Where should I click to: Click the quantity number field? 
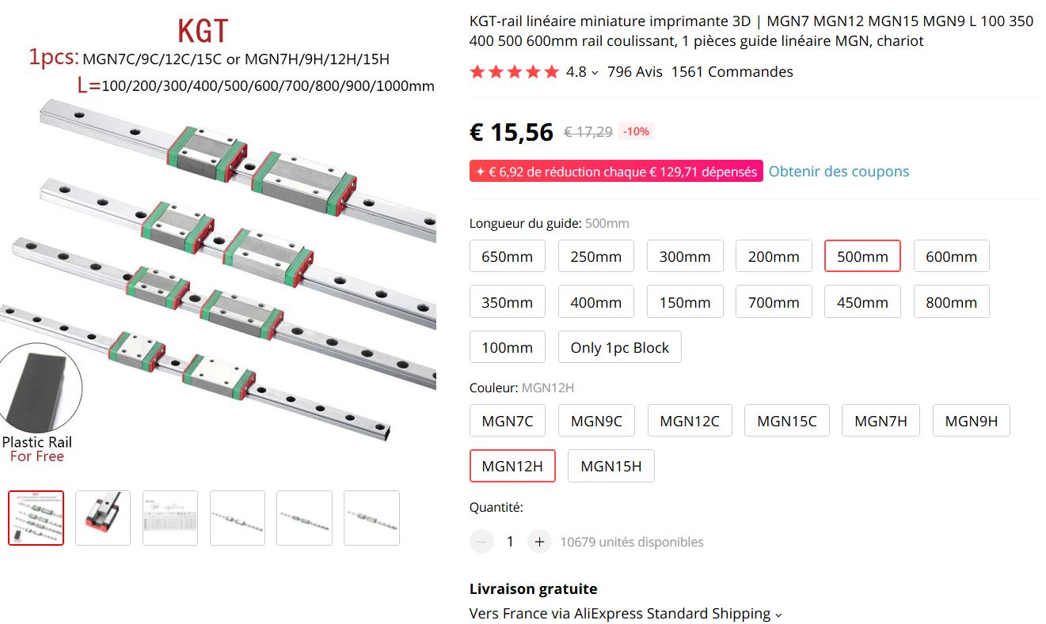510,542
